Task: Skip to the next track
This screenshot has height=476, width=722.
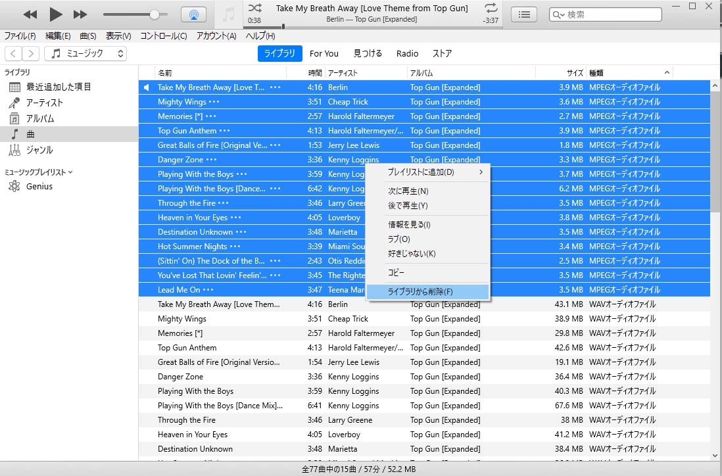Action: pyautogui.click(x=80, y=14)
